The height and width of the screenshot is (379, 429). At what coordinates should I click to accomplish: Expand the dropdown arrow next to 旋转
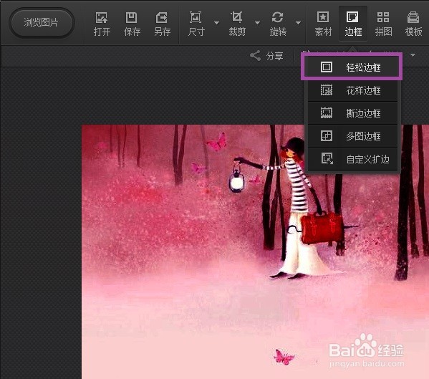299,23
